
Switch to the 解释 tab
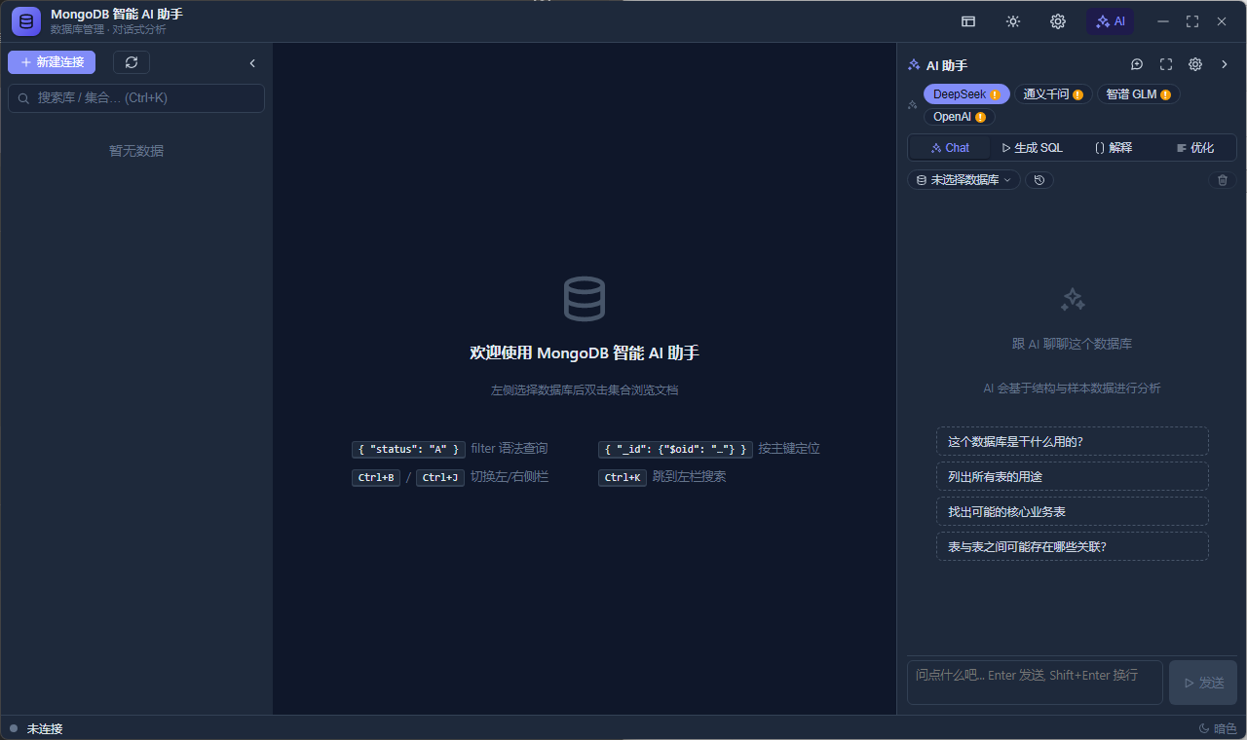pos(1114,148)
